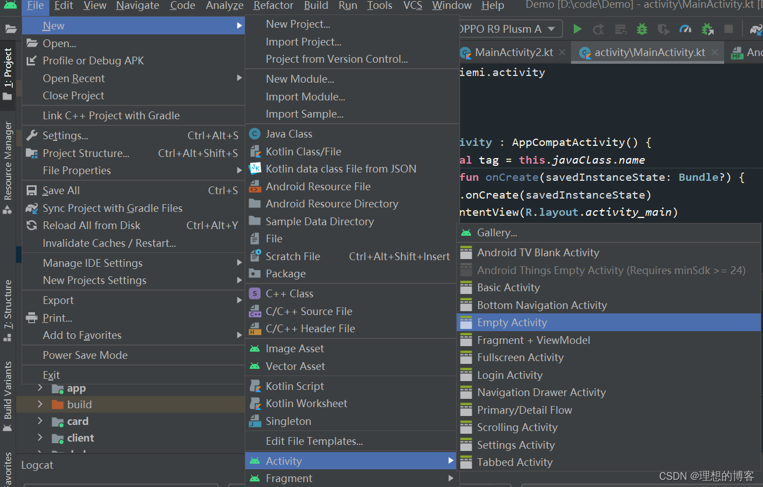Screen dimensions: 763x487
Task: Click the Scratch File icon
Action: [x=255, y=256]
